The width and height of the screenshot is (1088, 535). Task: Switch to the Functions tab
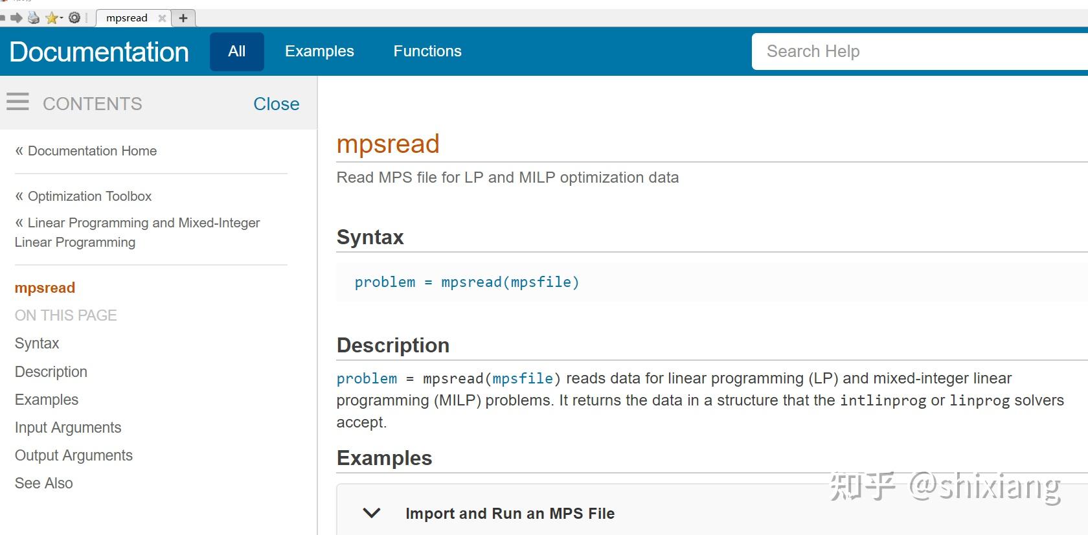[x=427, y=51]
